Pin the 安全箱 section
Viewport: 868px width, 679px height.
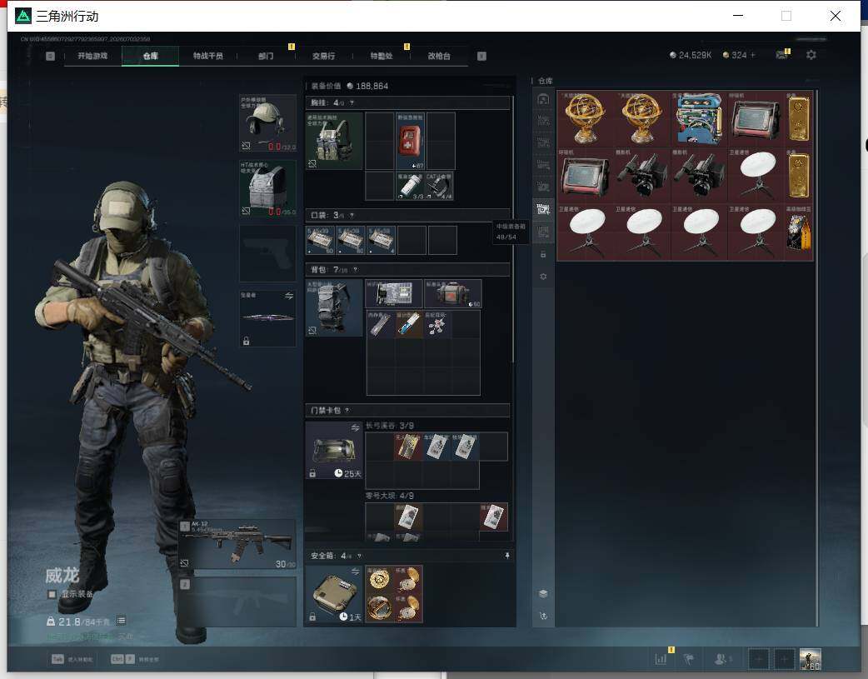coord(507,556)
